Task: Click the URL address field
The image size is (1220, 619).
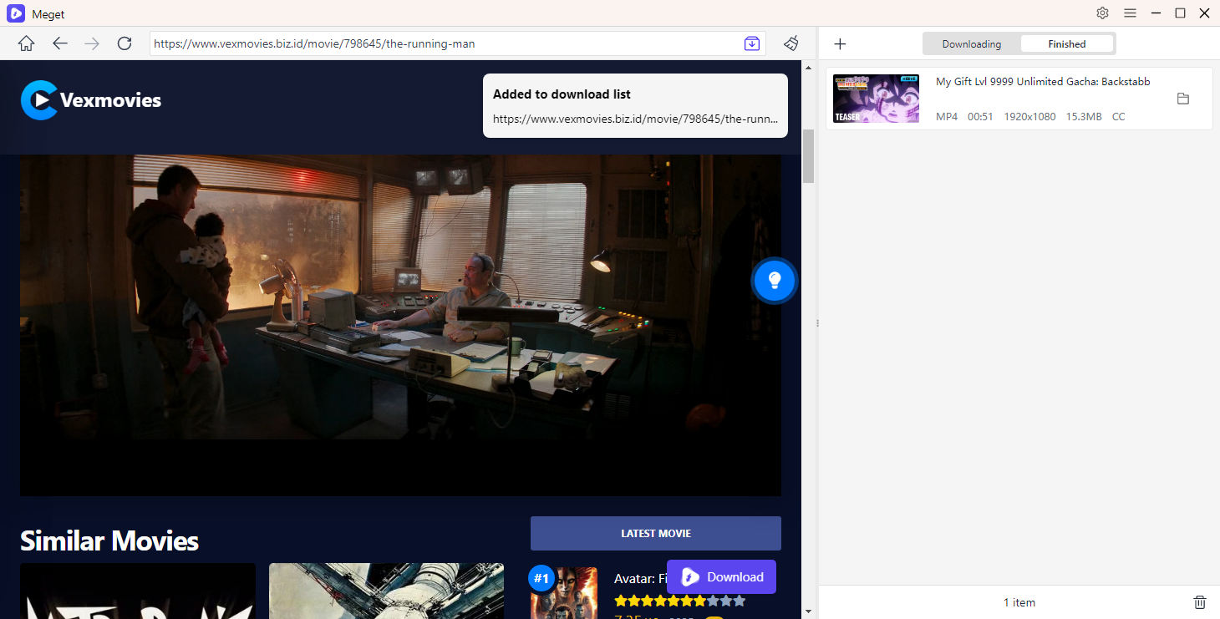Action: pos(443,43)
